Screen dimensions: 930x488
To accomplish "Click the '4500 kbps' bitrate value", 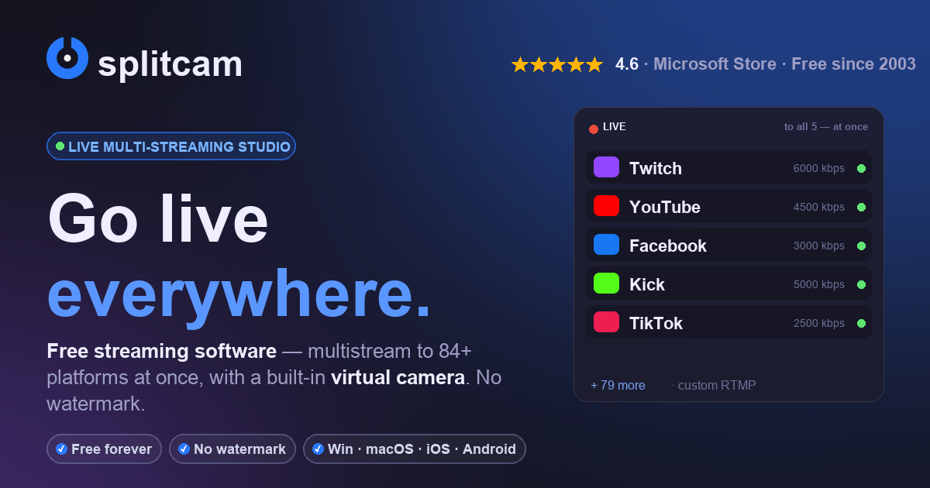I will 819,207.
